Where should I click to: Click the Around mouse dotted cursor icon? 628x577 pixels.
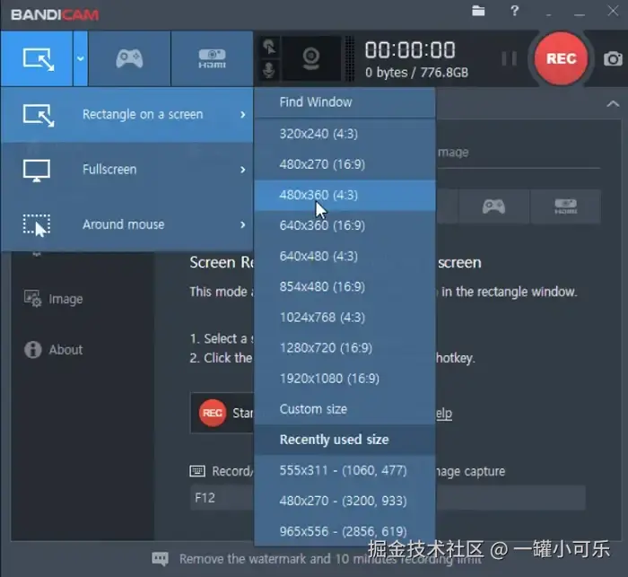click(x=37, y=225)
